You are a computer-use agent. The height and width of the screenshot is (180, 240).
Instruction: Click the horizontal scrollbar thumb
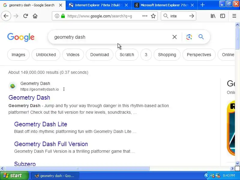[x=77, y=168]
